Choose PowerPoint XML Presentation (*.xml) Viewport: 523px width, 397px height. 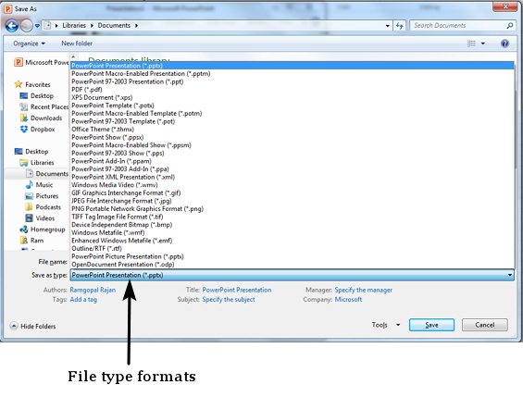tap(293, 177)
